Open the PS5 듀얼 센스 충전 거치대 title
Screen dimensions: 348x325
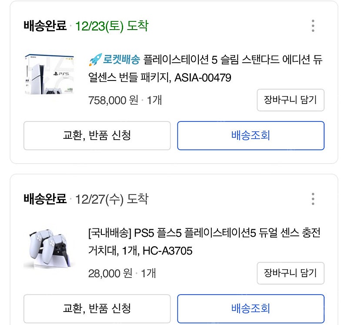pyautogui.click(x=204, y=242)
